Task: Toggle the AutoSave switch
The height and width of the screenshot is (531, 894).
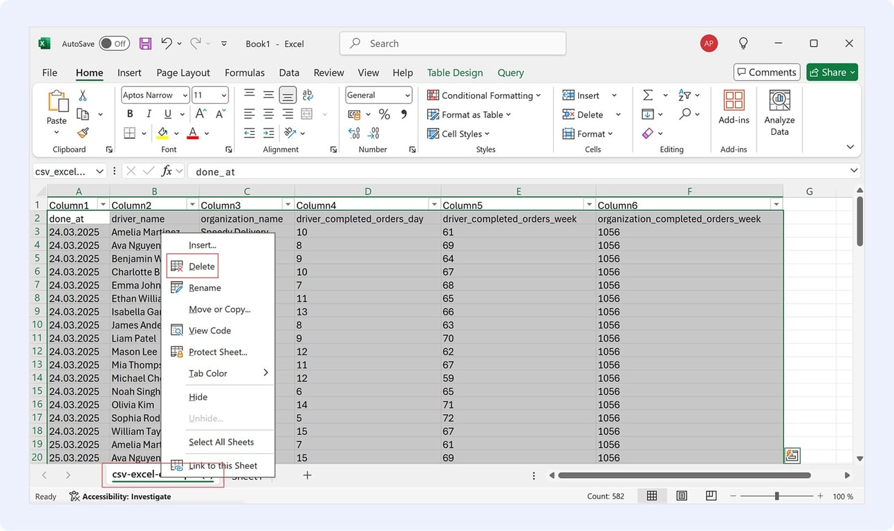Action: pyautogui.click(x=114, y=44)
